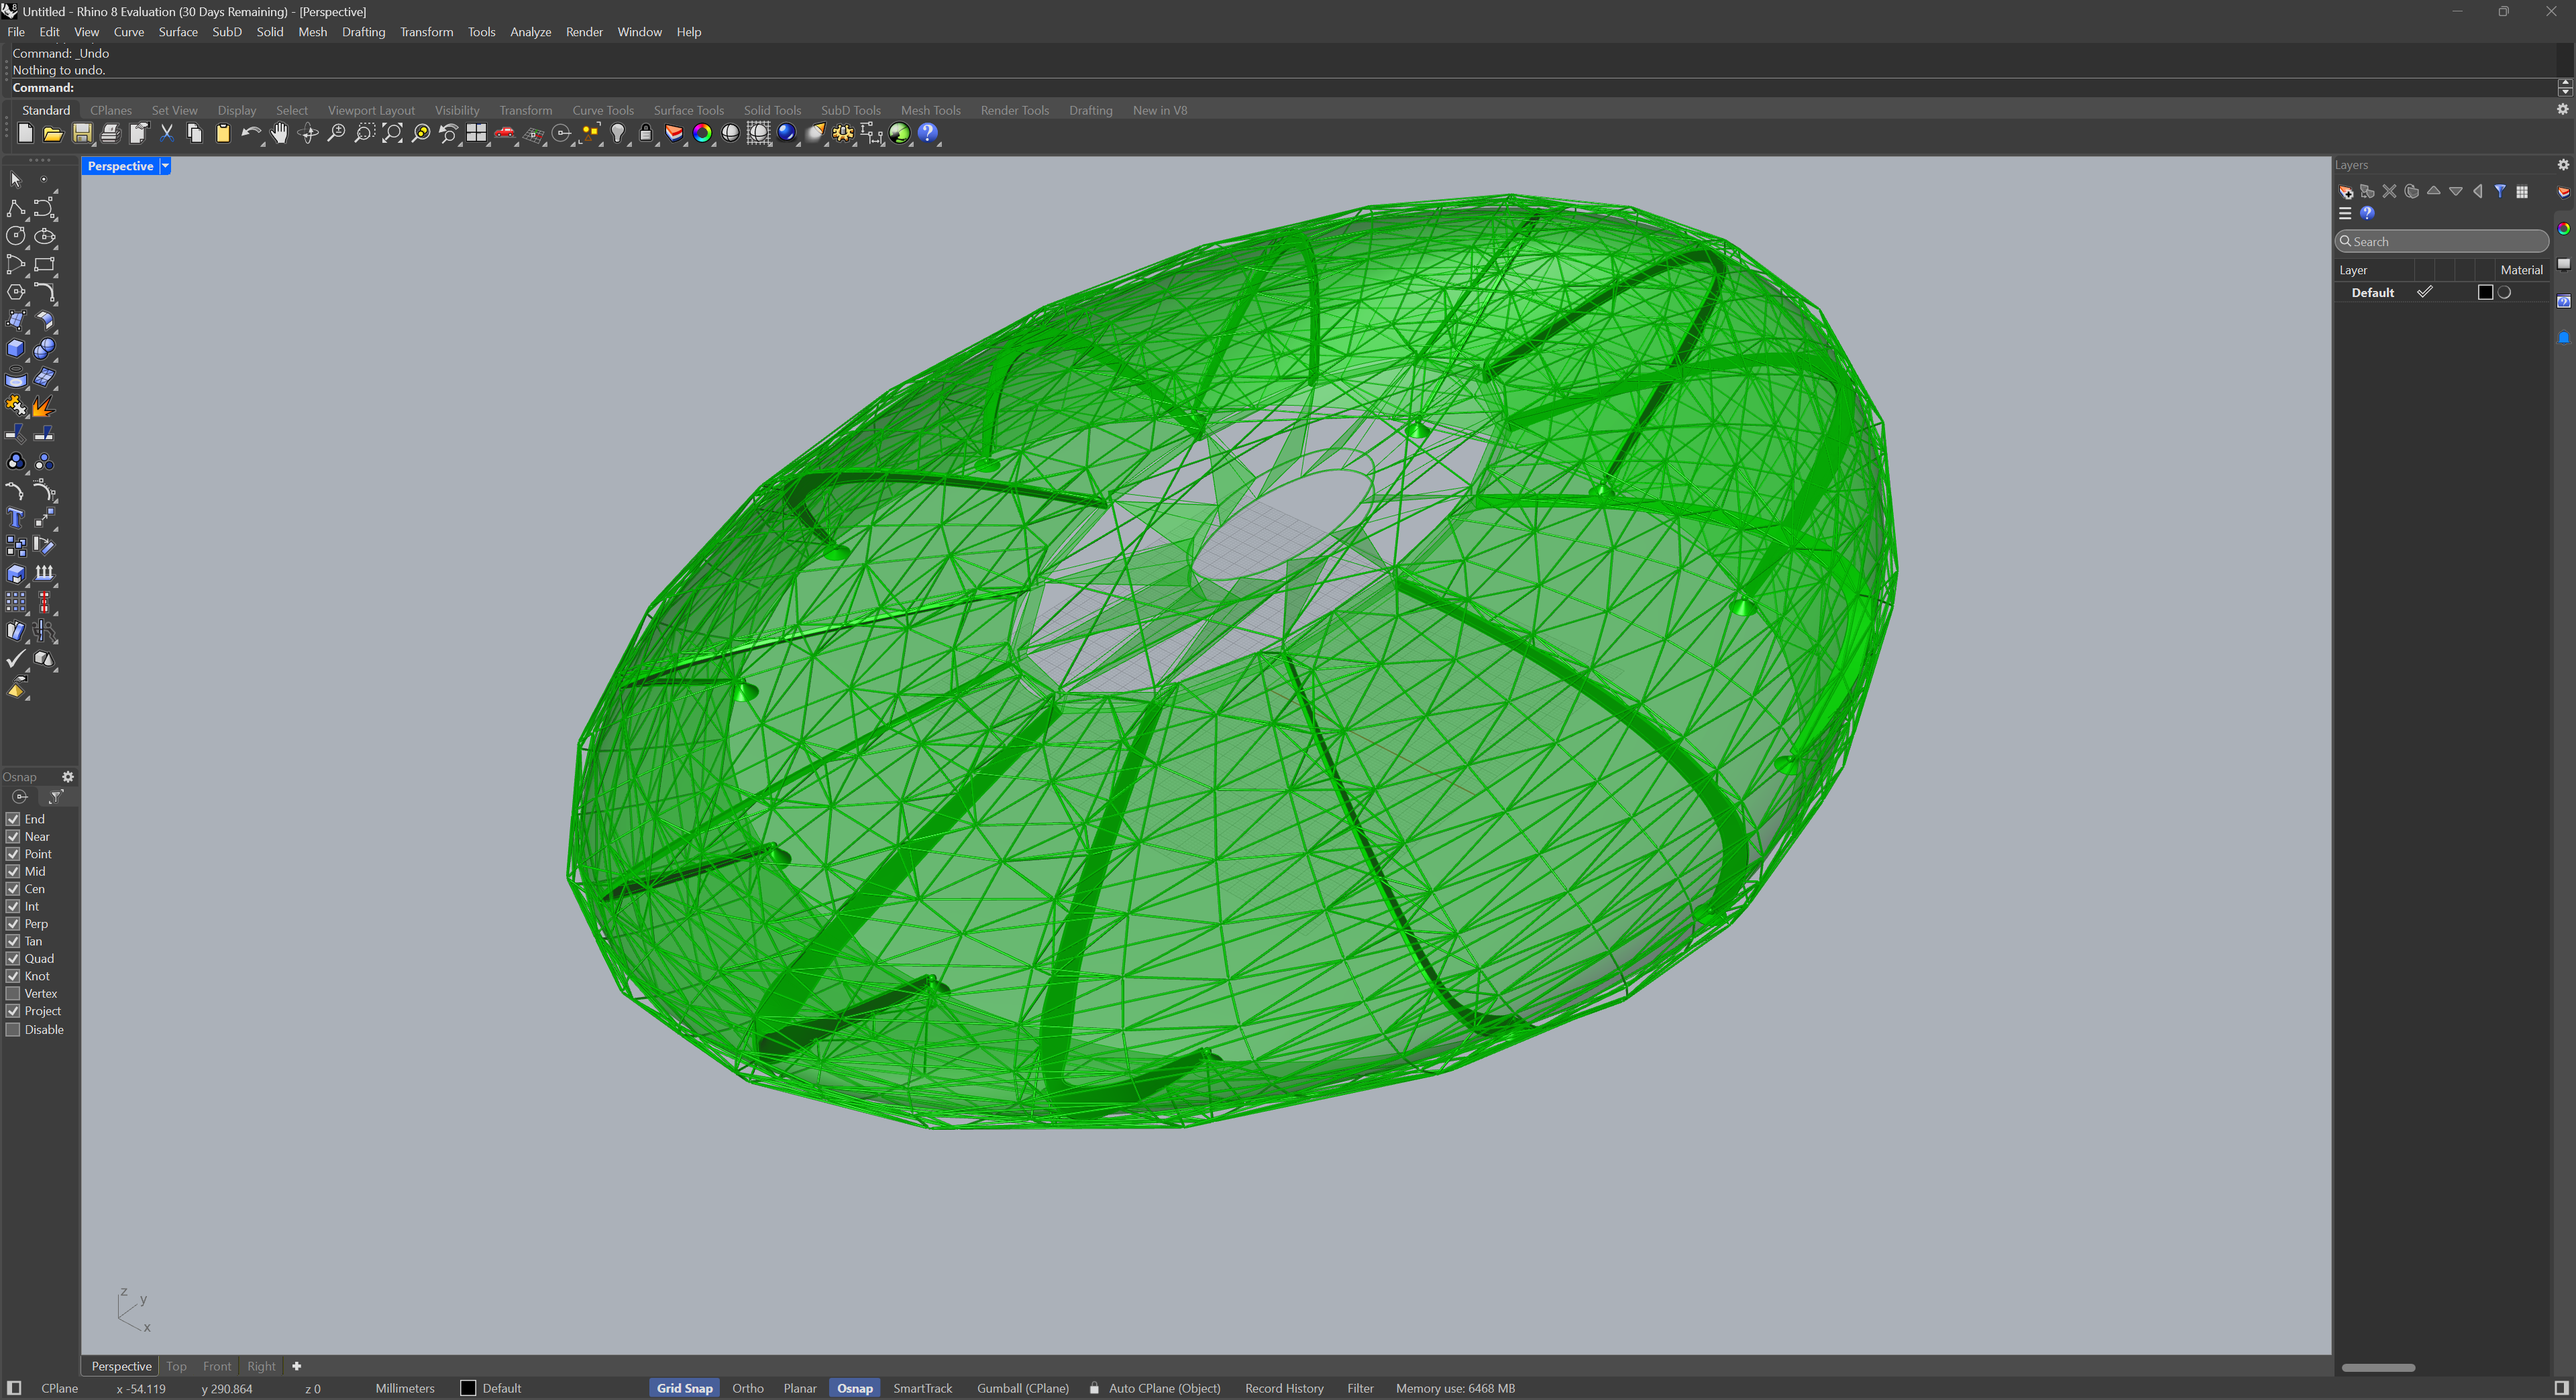
Task: Click the Record History status button
Action: click(1284, 1388)
